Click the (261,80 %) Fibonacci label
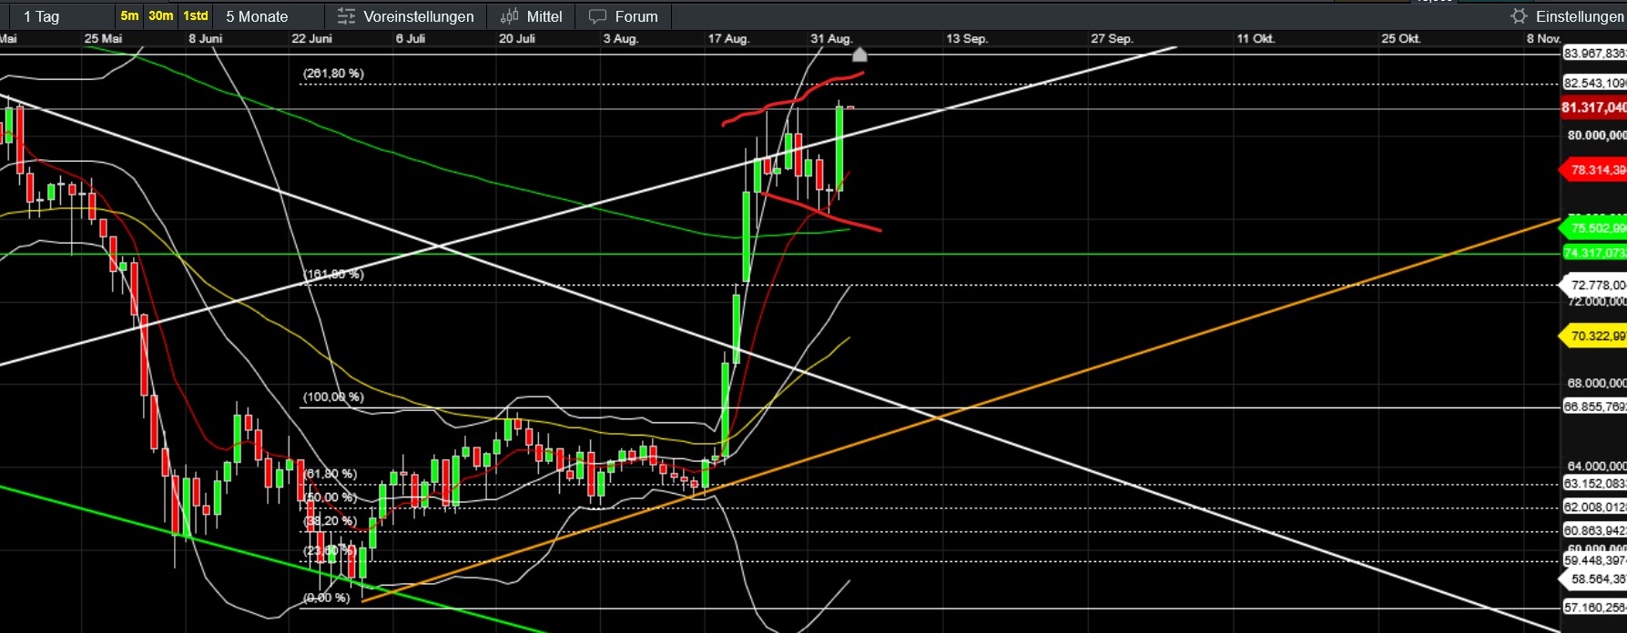1627x633 pixels. (x=333, y=74)
